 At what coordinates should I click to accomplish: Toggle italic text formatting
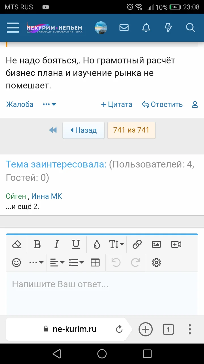57,244
